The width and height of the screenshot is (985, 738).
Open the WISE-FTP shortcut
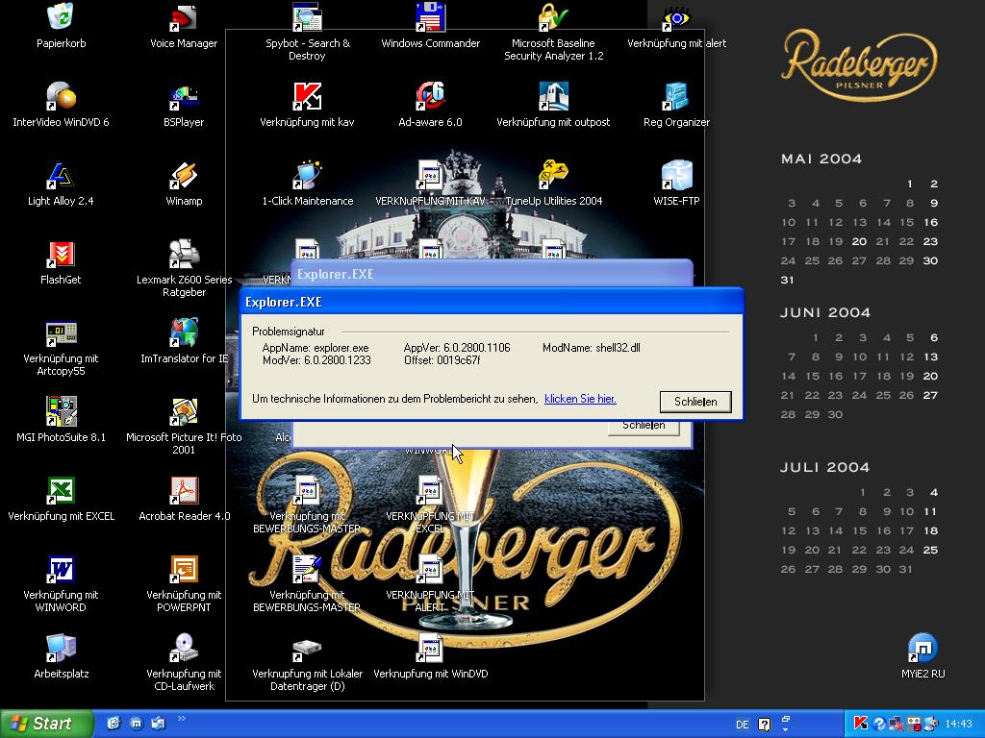pos(676,176)
